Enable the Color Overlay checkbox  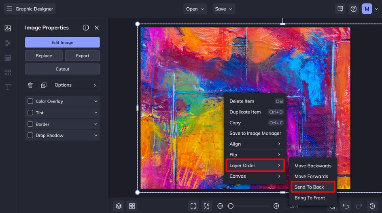click(30, 101)
